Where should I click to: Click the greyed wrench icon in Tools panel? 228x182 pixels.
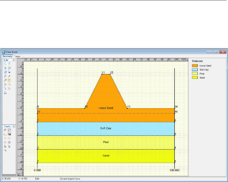(x=5, y=130)
